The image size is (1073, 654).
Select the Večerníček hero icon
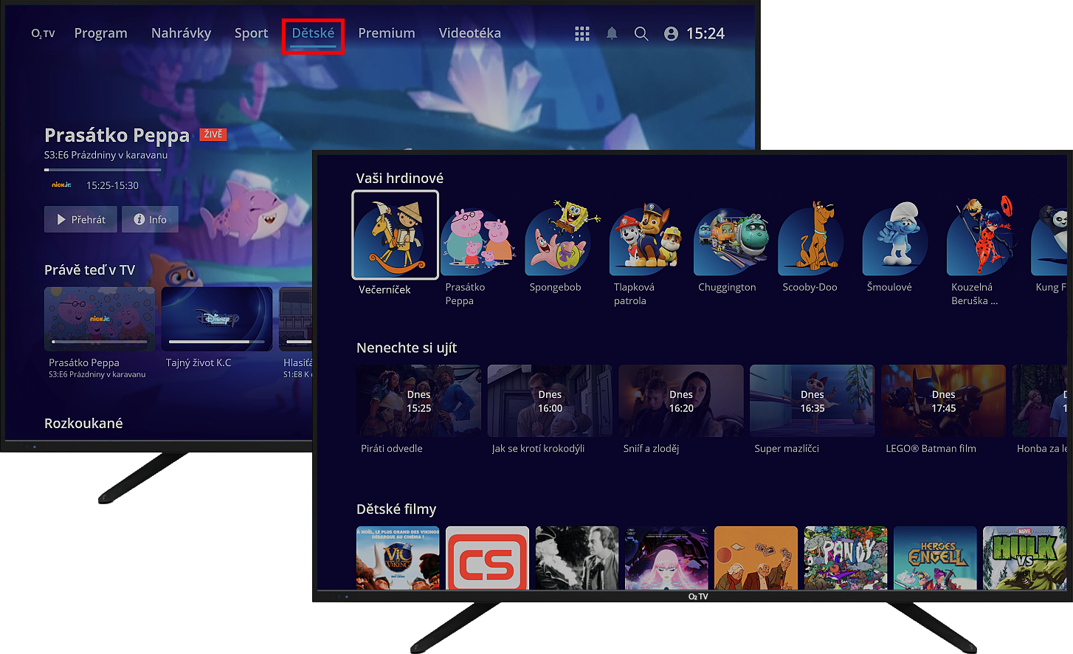[x=395, y=235]
